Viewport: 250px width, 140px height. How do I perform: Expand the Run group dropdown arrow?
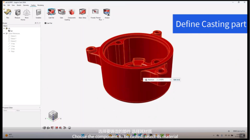(x=103, y=20)
